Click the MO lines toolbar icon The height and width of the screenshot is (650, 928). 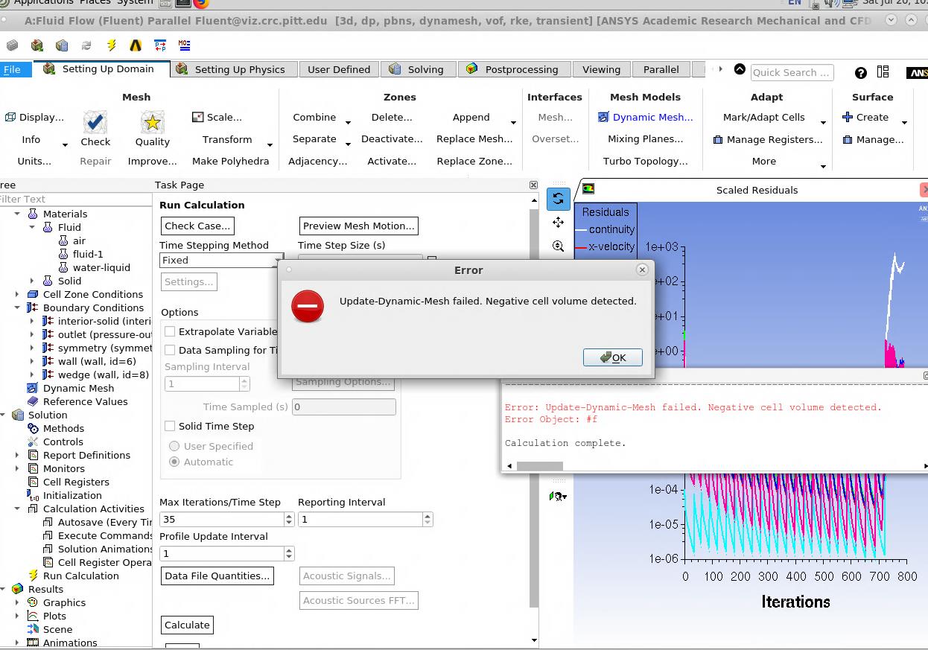[x=184, y=45]
